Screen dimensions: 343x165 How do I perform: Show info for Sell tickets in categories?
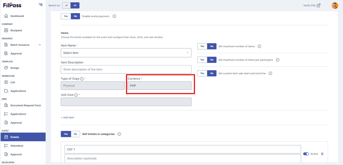pyautogui.click(x=119, y=134)
